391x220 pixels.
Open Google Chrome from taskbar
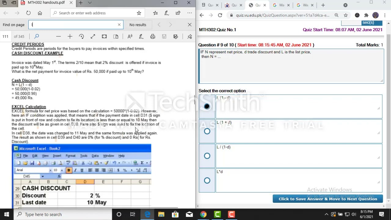point(203,214)
